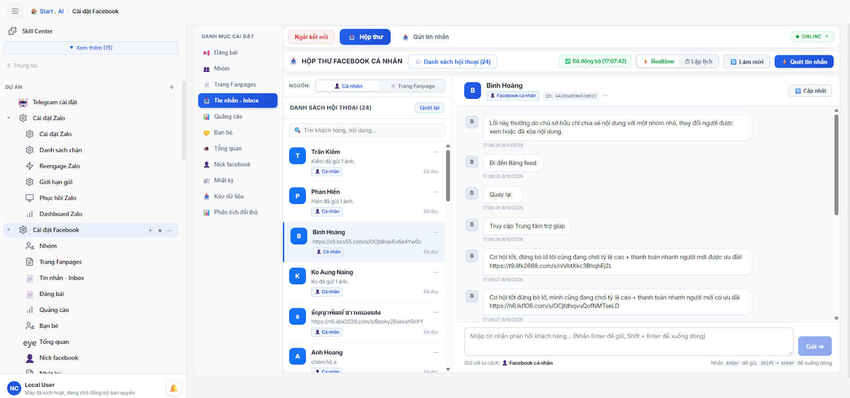Focus the Tìm khách hàng search field
850x398 pixels.
[367, 130]
